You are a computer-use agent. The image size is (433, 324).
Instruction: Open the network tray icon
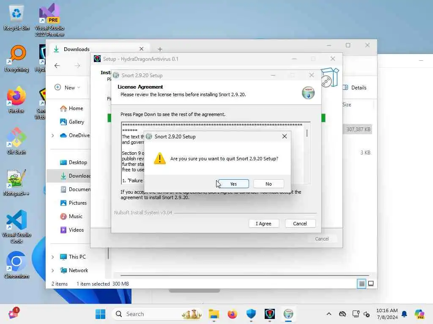[x=356, y=314]
